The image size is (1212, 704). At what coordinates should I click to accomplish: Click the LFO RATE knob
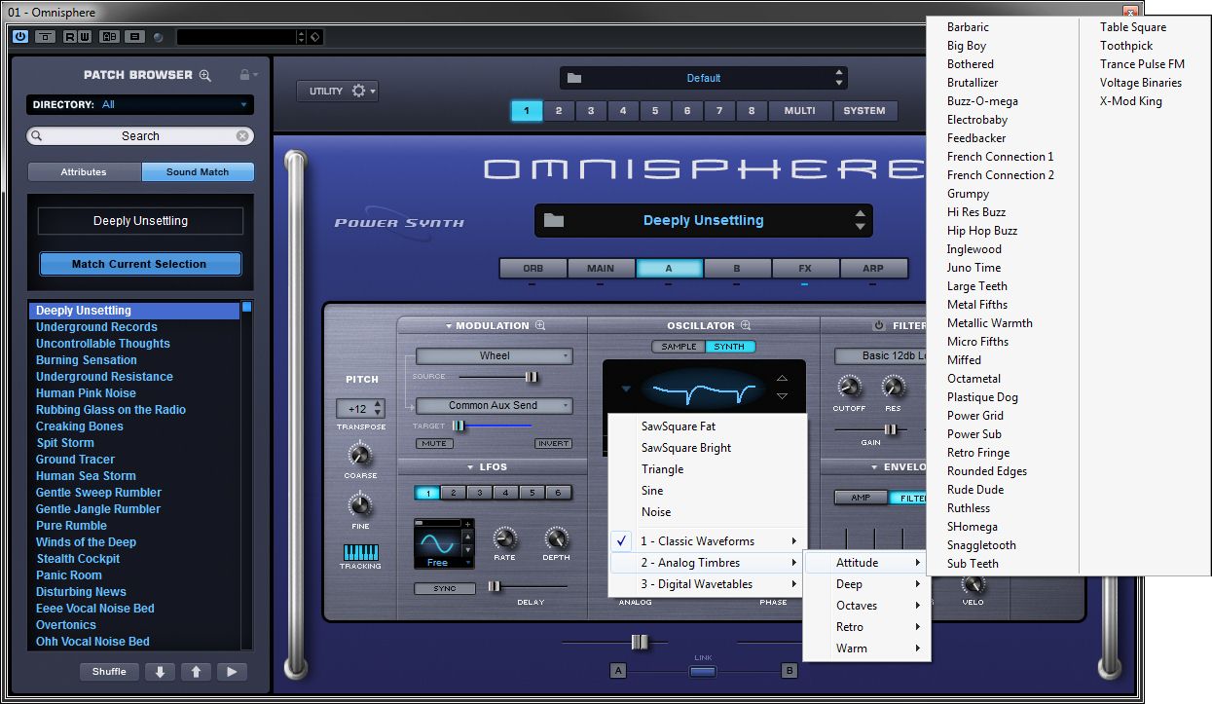coord(504,538)
